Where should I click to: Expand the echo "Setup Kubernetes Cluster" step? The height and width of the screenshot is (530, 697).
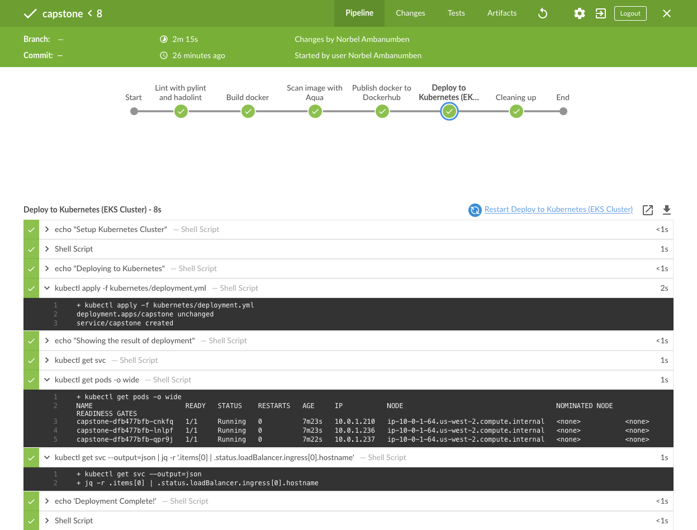click(x=48, y=229)
